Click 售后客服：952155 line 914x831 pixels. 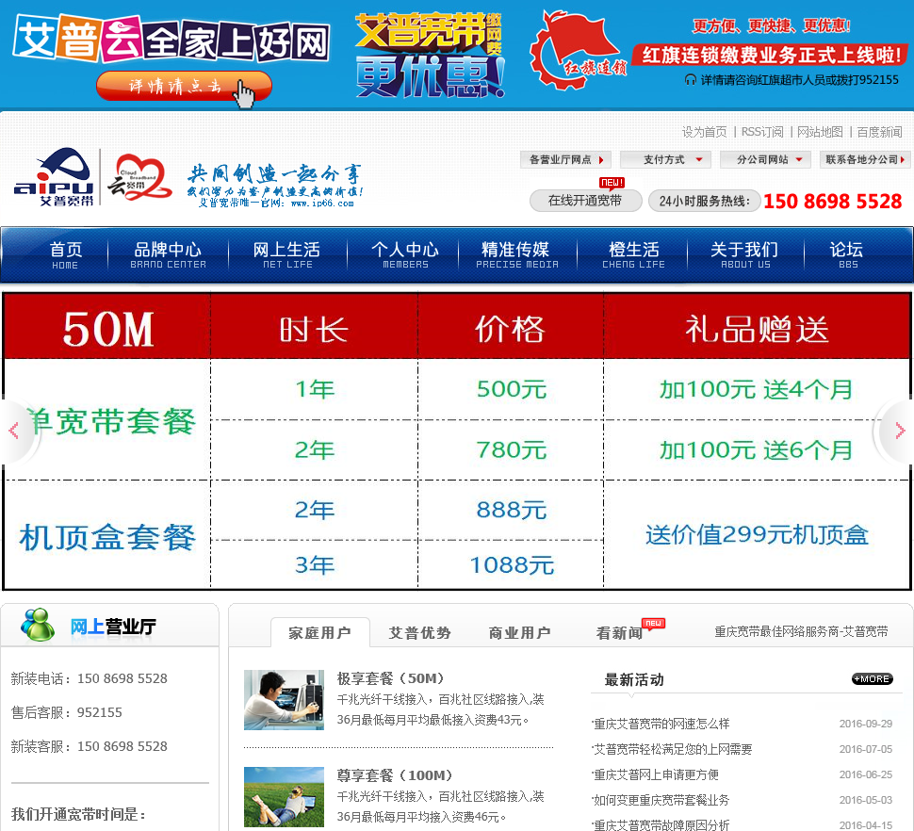pyautogui.click(x=67, y=712)
